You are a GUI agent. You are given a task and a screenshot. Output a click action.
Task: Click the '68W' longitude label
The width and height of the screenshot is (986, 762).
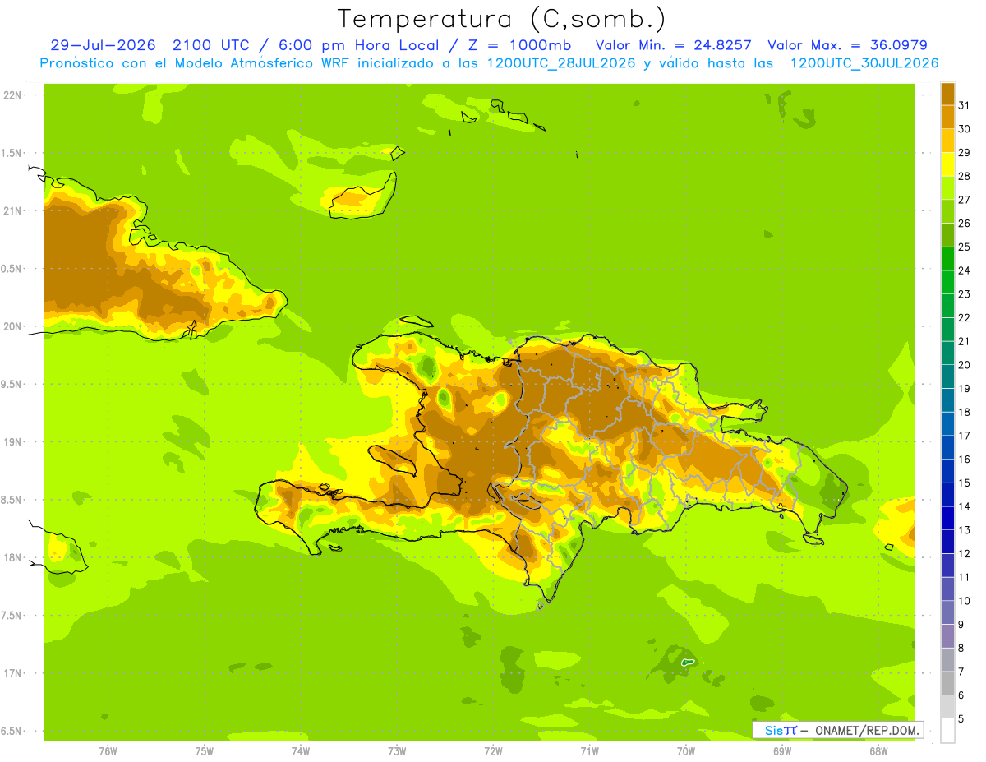[x=878, y=751]
